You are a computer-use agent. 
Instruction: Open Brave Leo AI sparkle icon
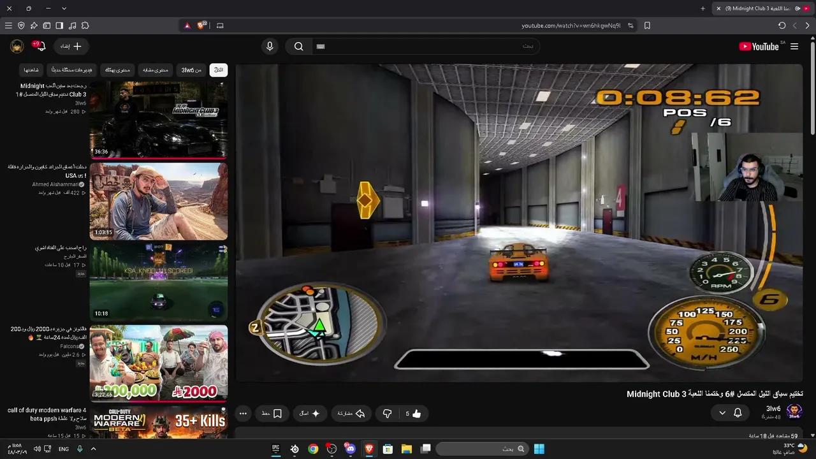point(34,25)
